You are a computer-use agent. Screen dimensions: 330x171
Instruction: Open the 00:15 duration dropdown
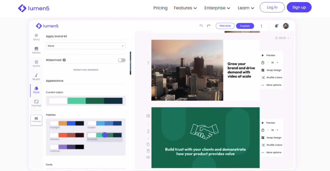pos(282,38)
